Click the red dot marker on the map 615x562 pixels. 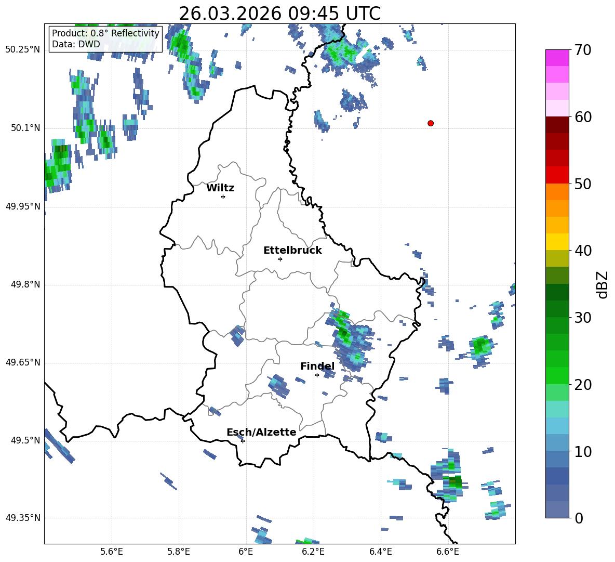point(430,123)
